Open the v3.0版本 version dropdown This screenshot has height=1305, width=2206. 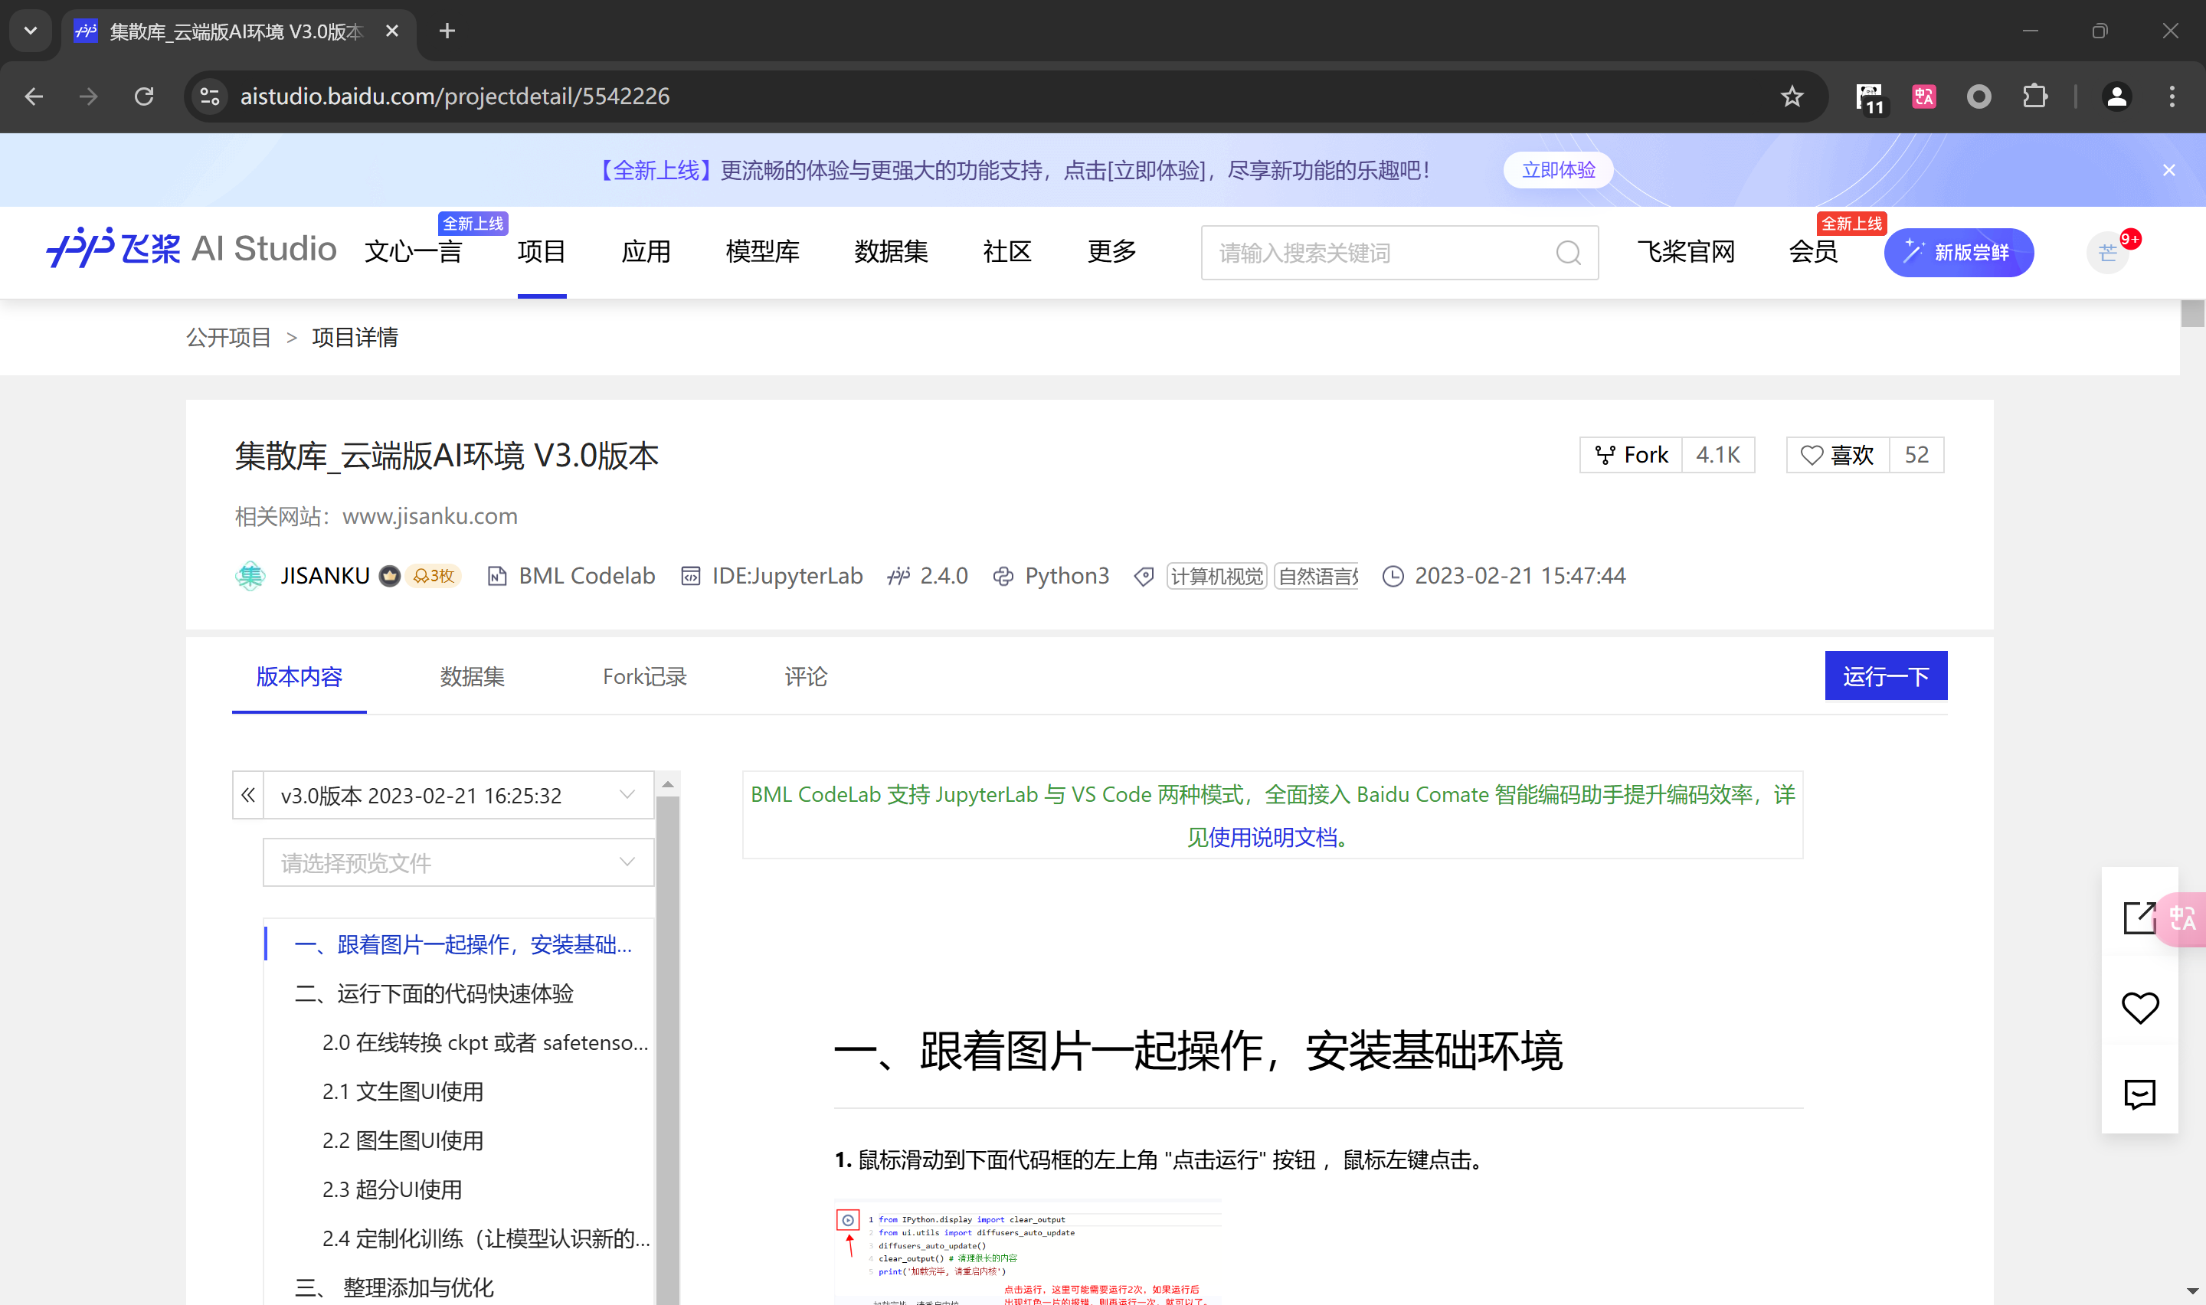point(458,795)
